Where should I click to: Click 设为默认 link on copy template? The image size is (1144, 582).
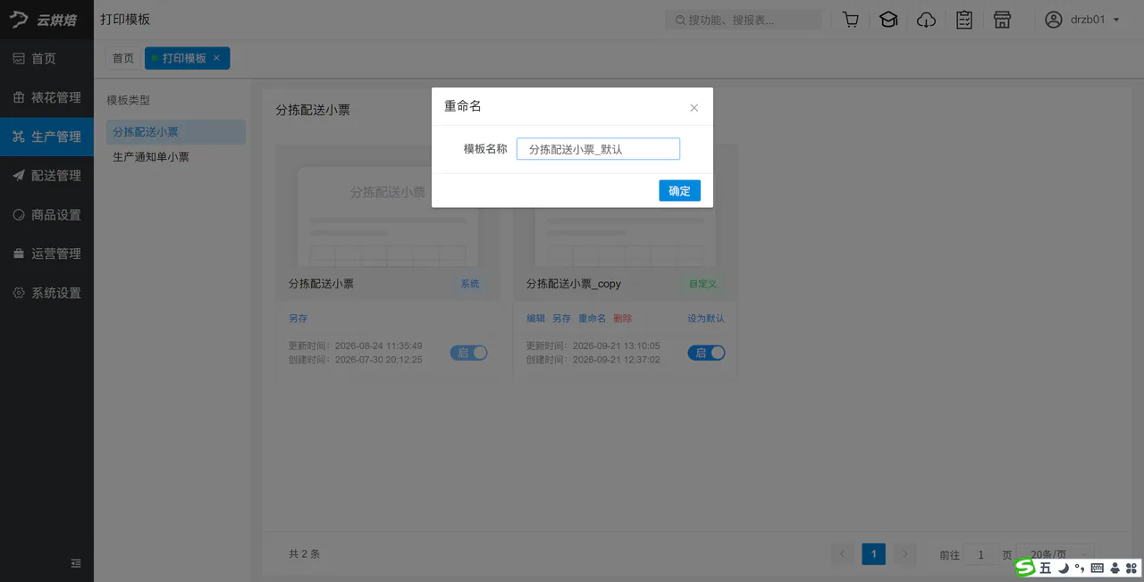[x=706, y=319]
